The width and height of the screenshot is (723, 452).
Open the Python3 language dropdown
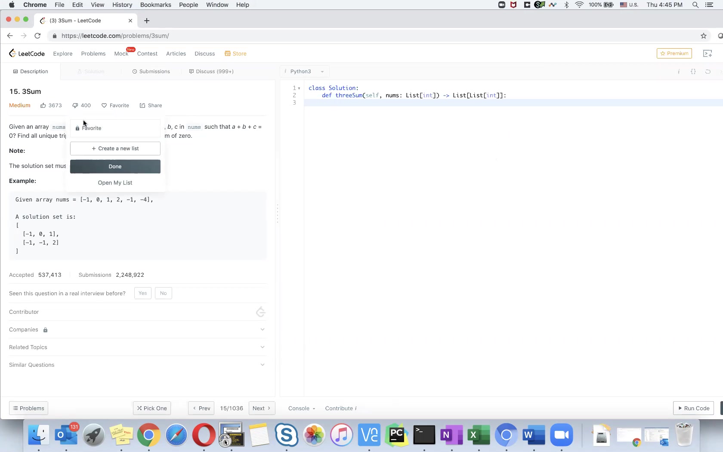coord(305,71)
